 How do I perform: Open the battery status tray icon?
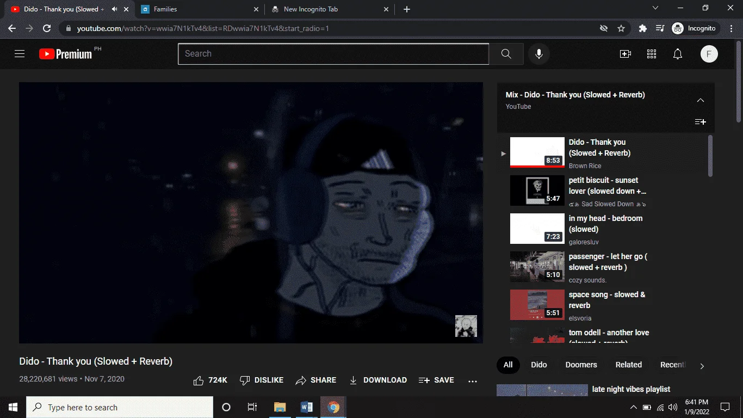click(647, 407)
